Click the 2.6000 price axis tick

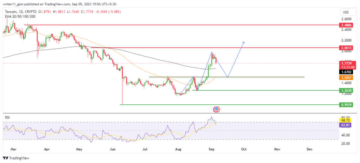(346, 19)
